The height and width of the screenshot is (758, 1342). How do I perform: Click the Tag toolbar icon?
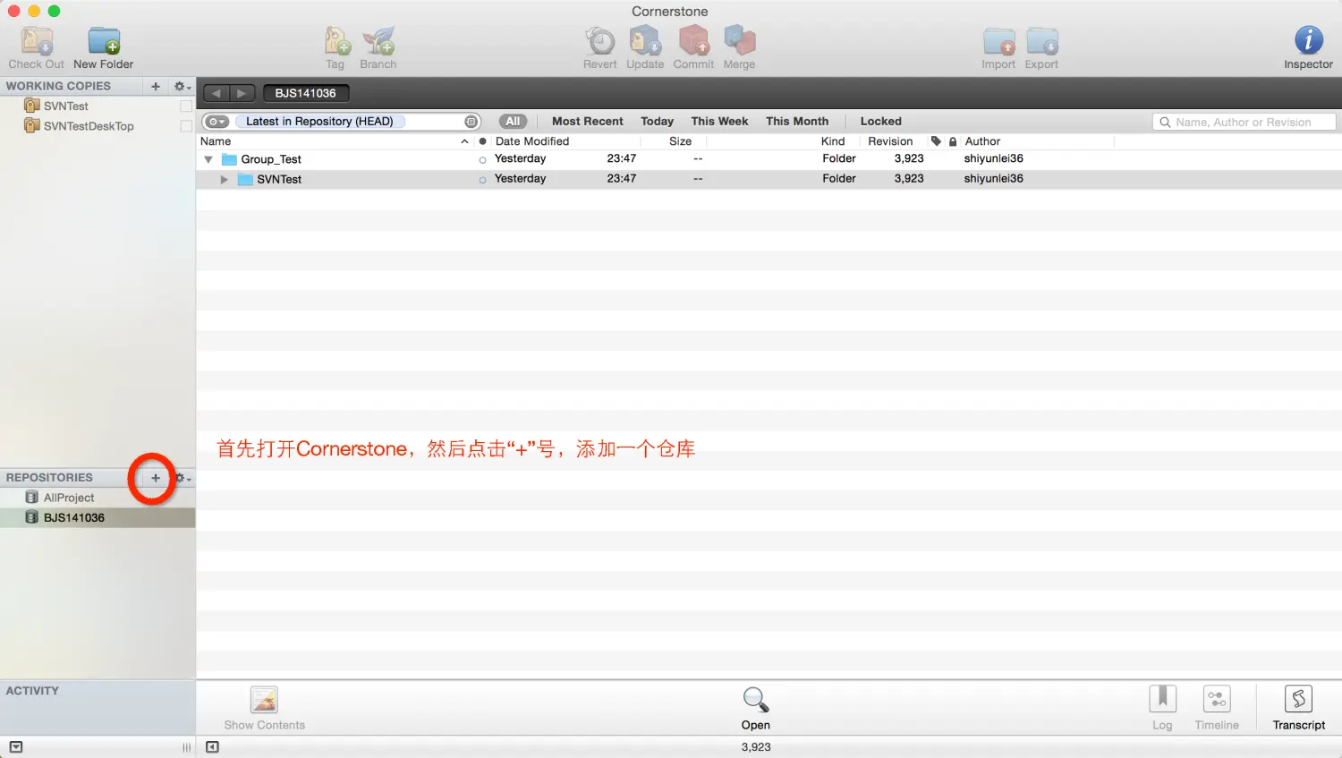coord(335,41)
